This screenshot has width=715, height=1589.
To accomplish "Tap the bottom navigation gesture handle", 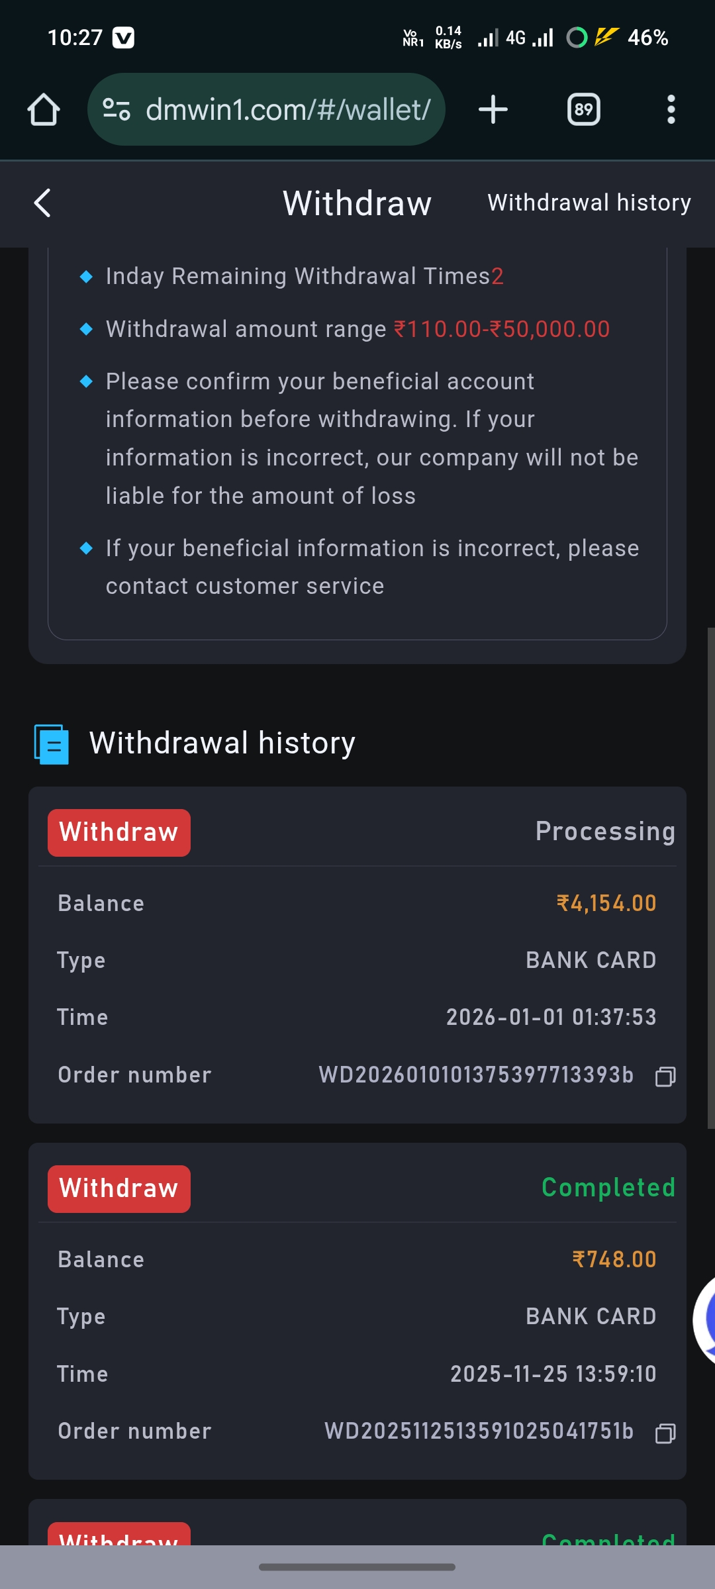I will [357, 1567].
